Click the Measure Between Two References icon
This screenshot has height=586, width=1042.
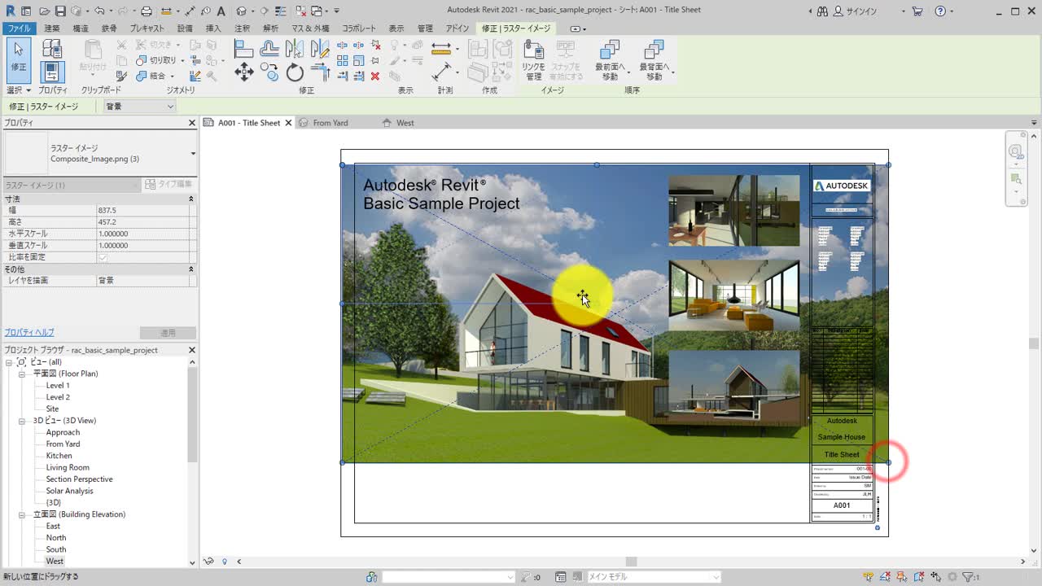tap(441, 72)
